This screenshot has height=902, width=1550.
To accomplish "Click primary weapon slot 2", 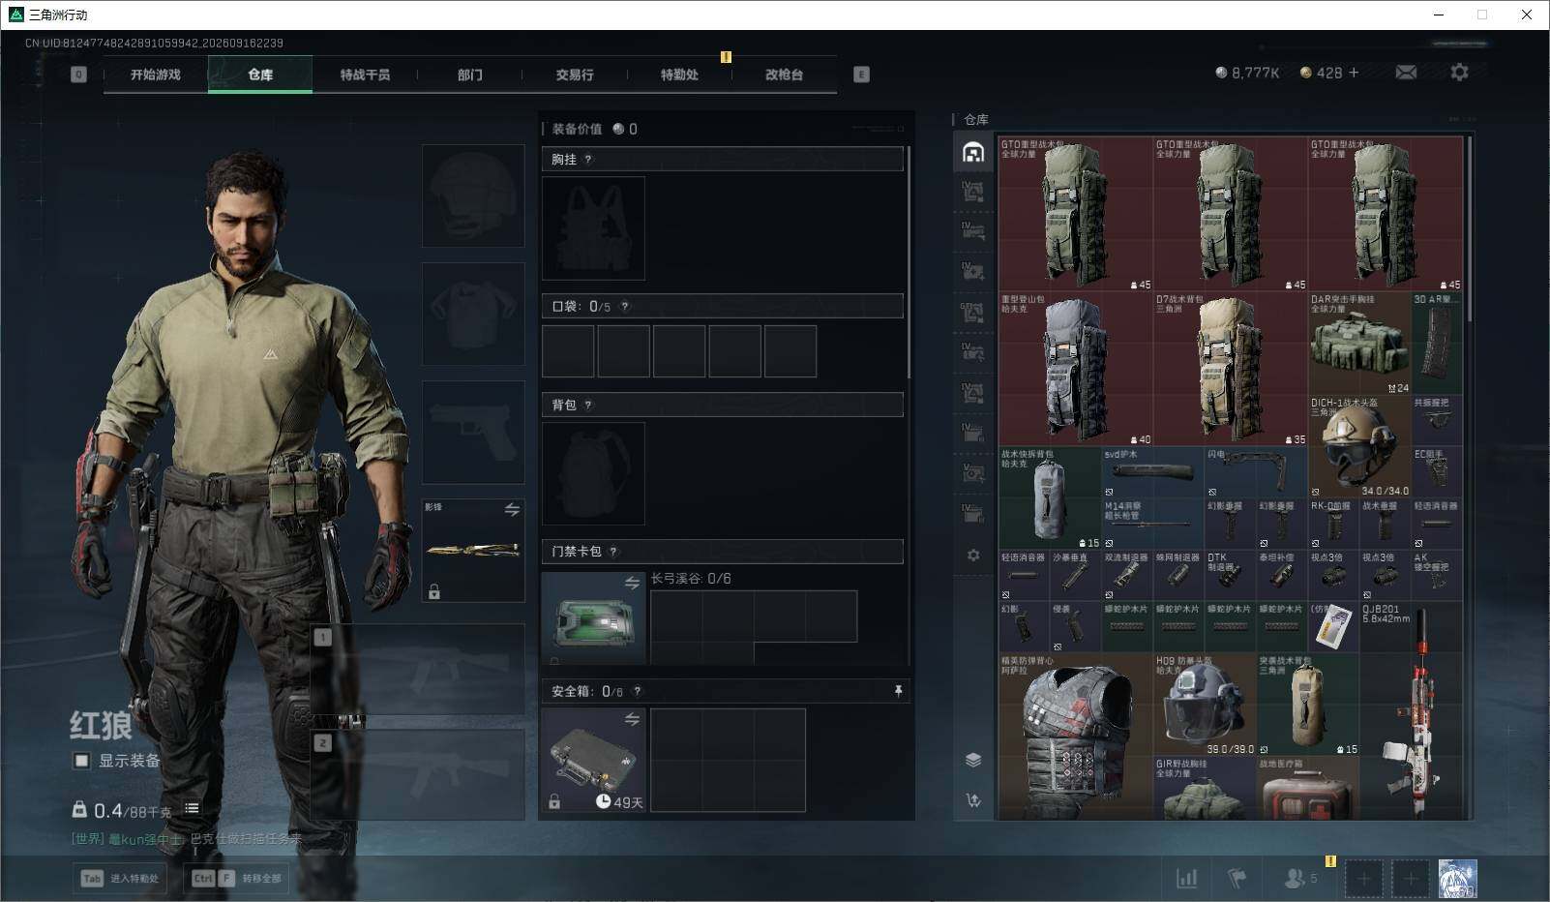I will pyautogui.click(x=418, y=774).
